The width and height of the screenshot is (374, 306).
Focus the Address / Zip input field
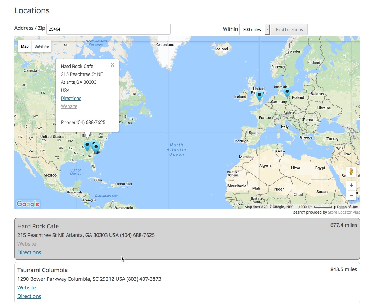[x=108, y=29]
